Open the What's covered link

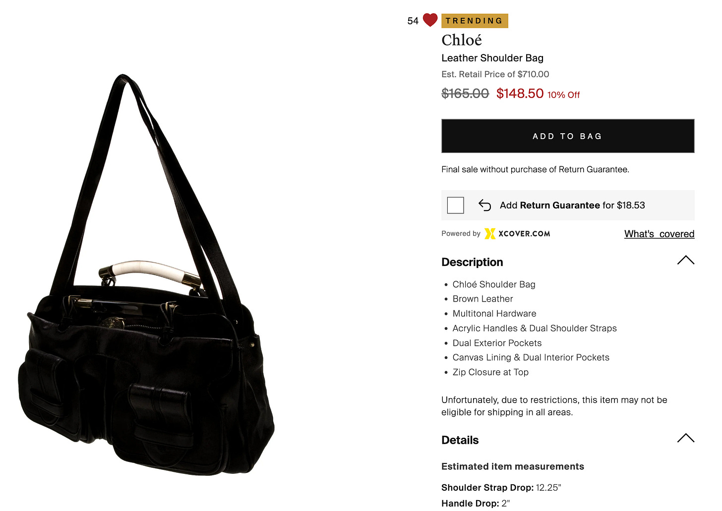[659, 234]
